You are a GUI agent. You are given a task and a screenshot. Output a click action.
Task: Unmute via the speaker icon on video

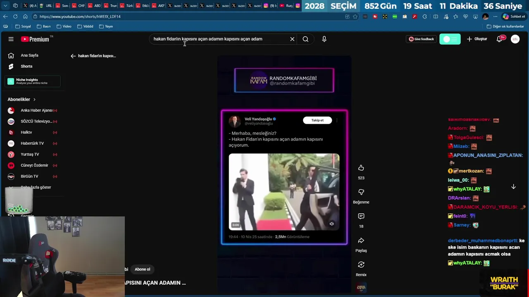coord(331,224)
